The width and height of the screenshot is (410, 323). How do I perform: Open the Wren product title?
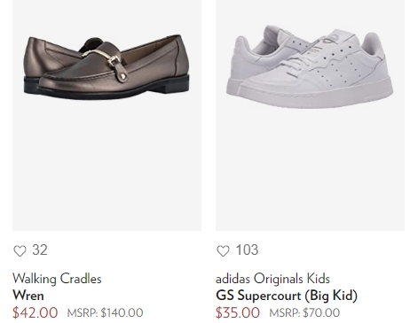tap(28, 296)
